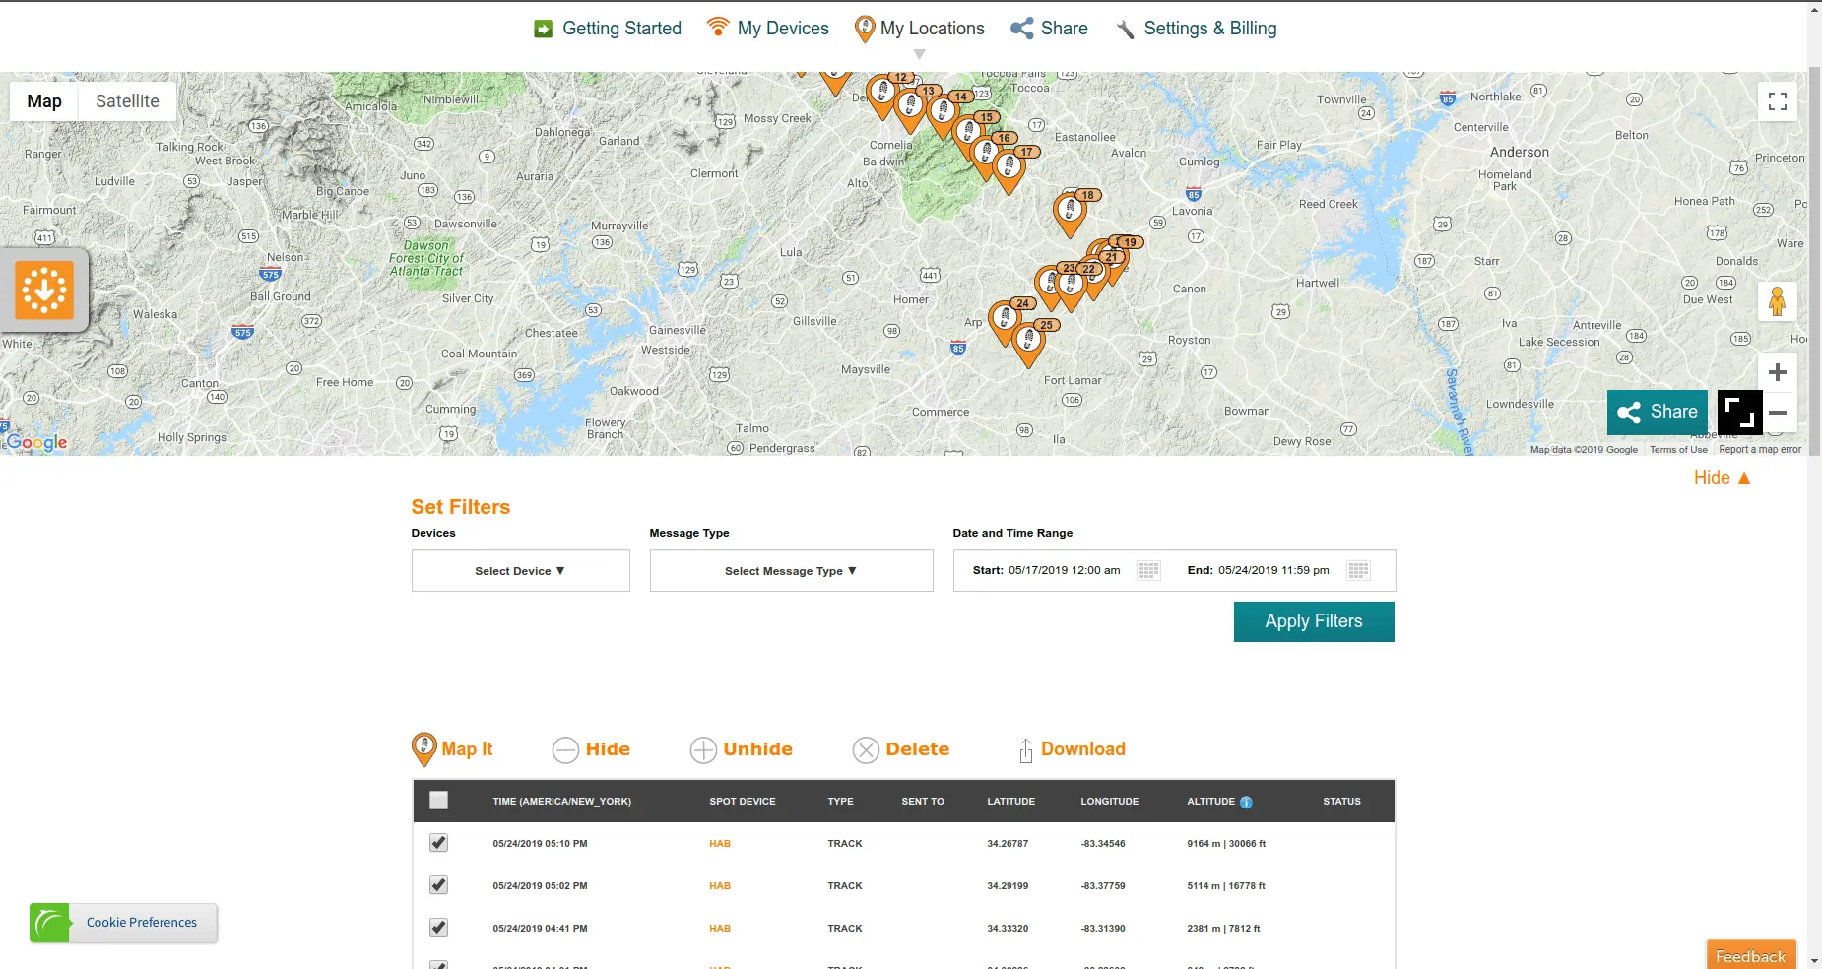Zoom in on the map
The image size is (1822, 969).
pos(1777,372)
